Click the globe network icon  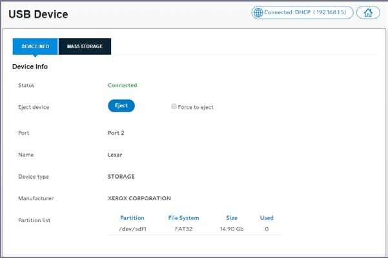pyautogui.click(x=258, y=13)
